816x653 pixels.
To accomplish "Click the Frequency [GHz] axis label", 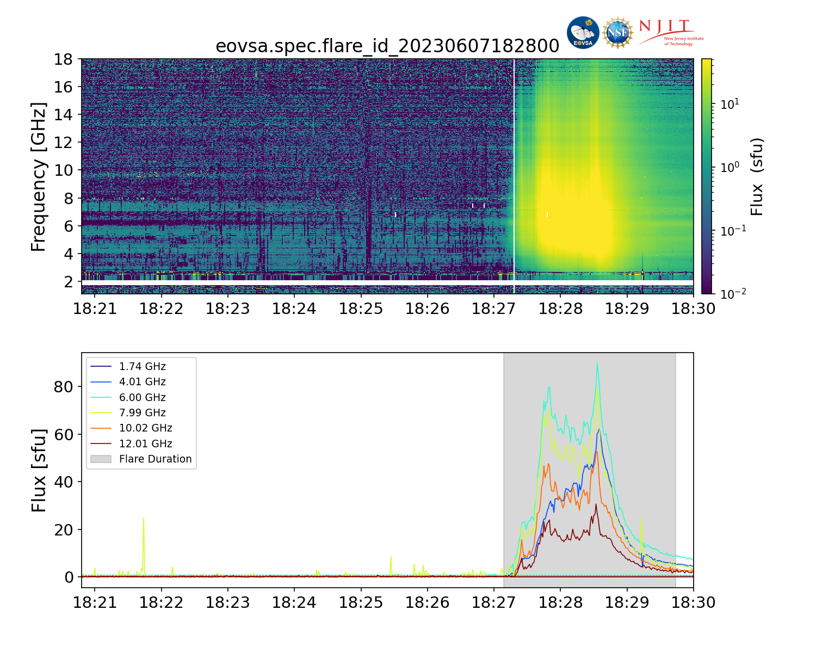I will coord(38,176).
